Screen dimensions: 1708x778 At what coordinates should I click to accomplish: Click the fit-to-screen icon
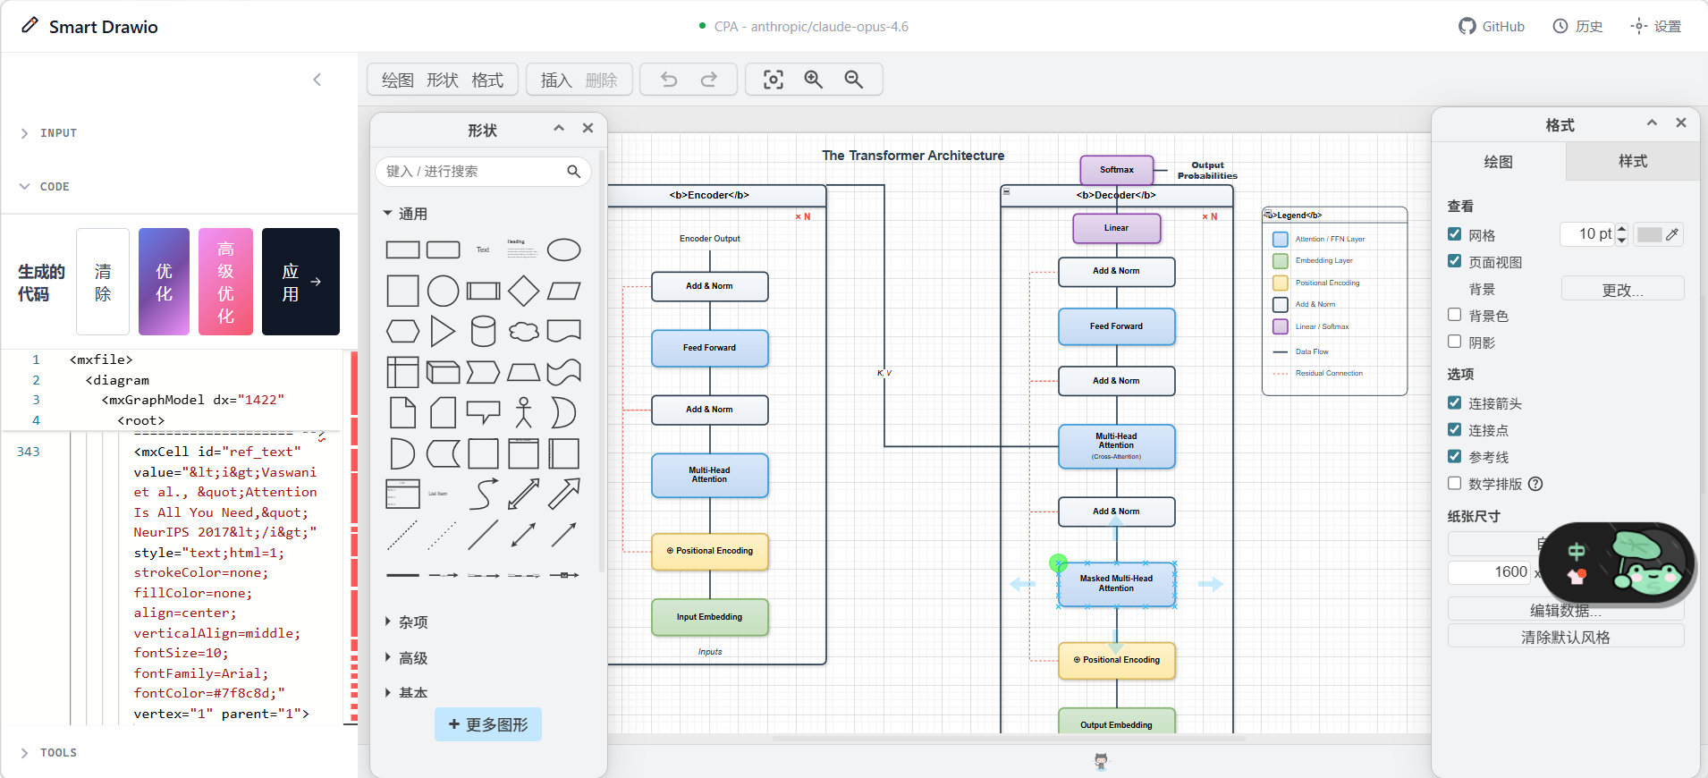774,80
